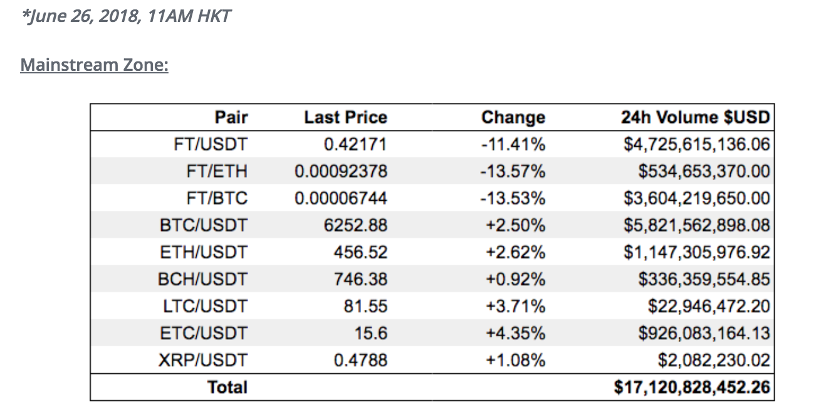Click the ETC/USDT change value +4.35%
The image size is (821, 419).
(515, 333)
